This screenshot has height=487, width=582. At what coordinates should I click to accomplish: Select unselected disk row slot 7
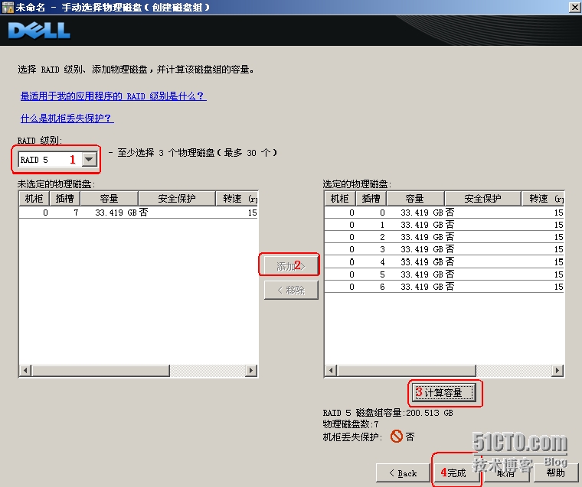click(138, 213)
